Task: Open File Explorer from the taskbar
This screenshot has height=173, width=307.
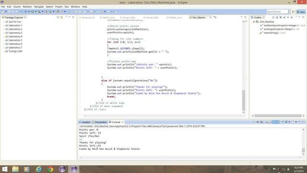Action: pyautogui.click(x=15, y=169)
